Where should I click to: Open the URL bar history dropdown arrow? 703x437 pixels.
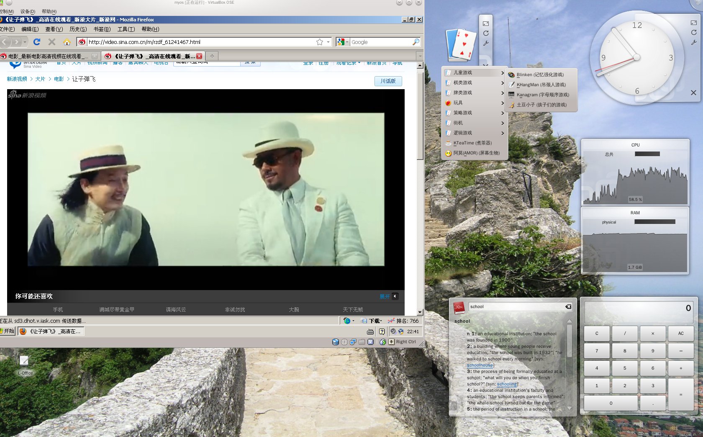(x=328, y=42)
